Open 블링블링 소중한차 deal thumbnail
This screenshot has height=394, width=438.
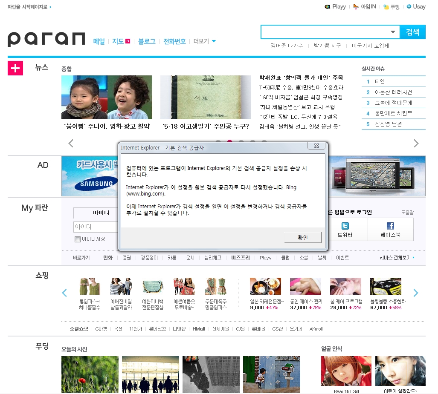(x=386, y=286)
